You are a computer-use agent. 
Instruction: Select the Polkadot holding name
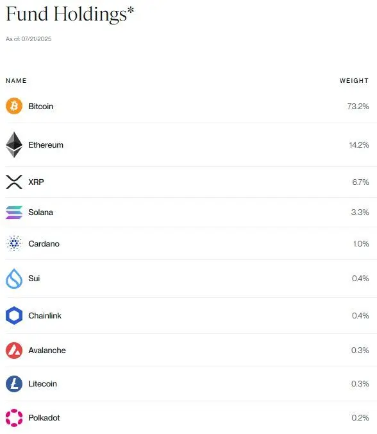point(44,418)
